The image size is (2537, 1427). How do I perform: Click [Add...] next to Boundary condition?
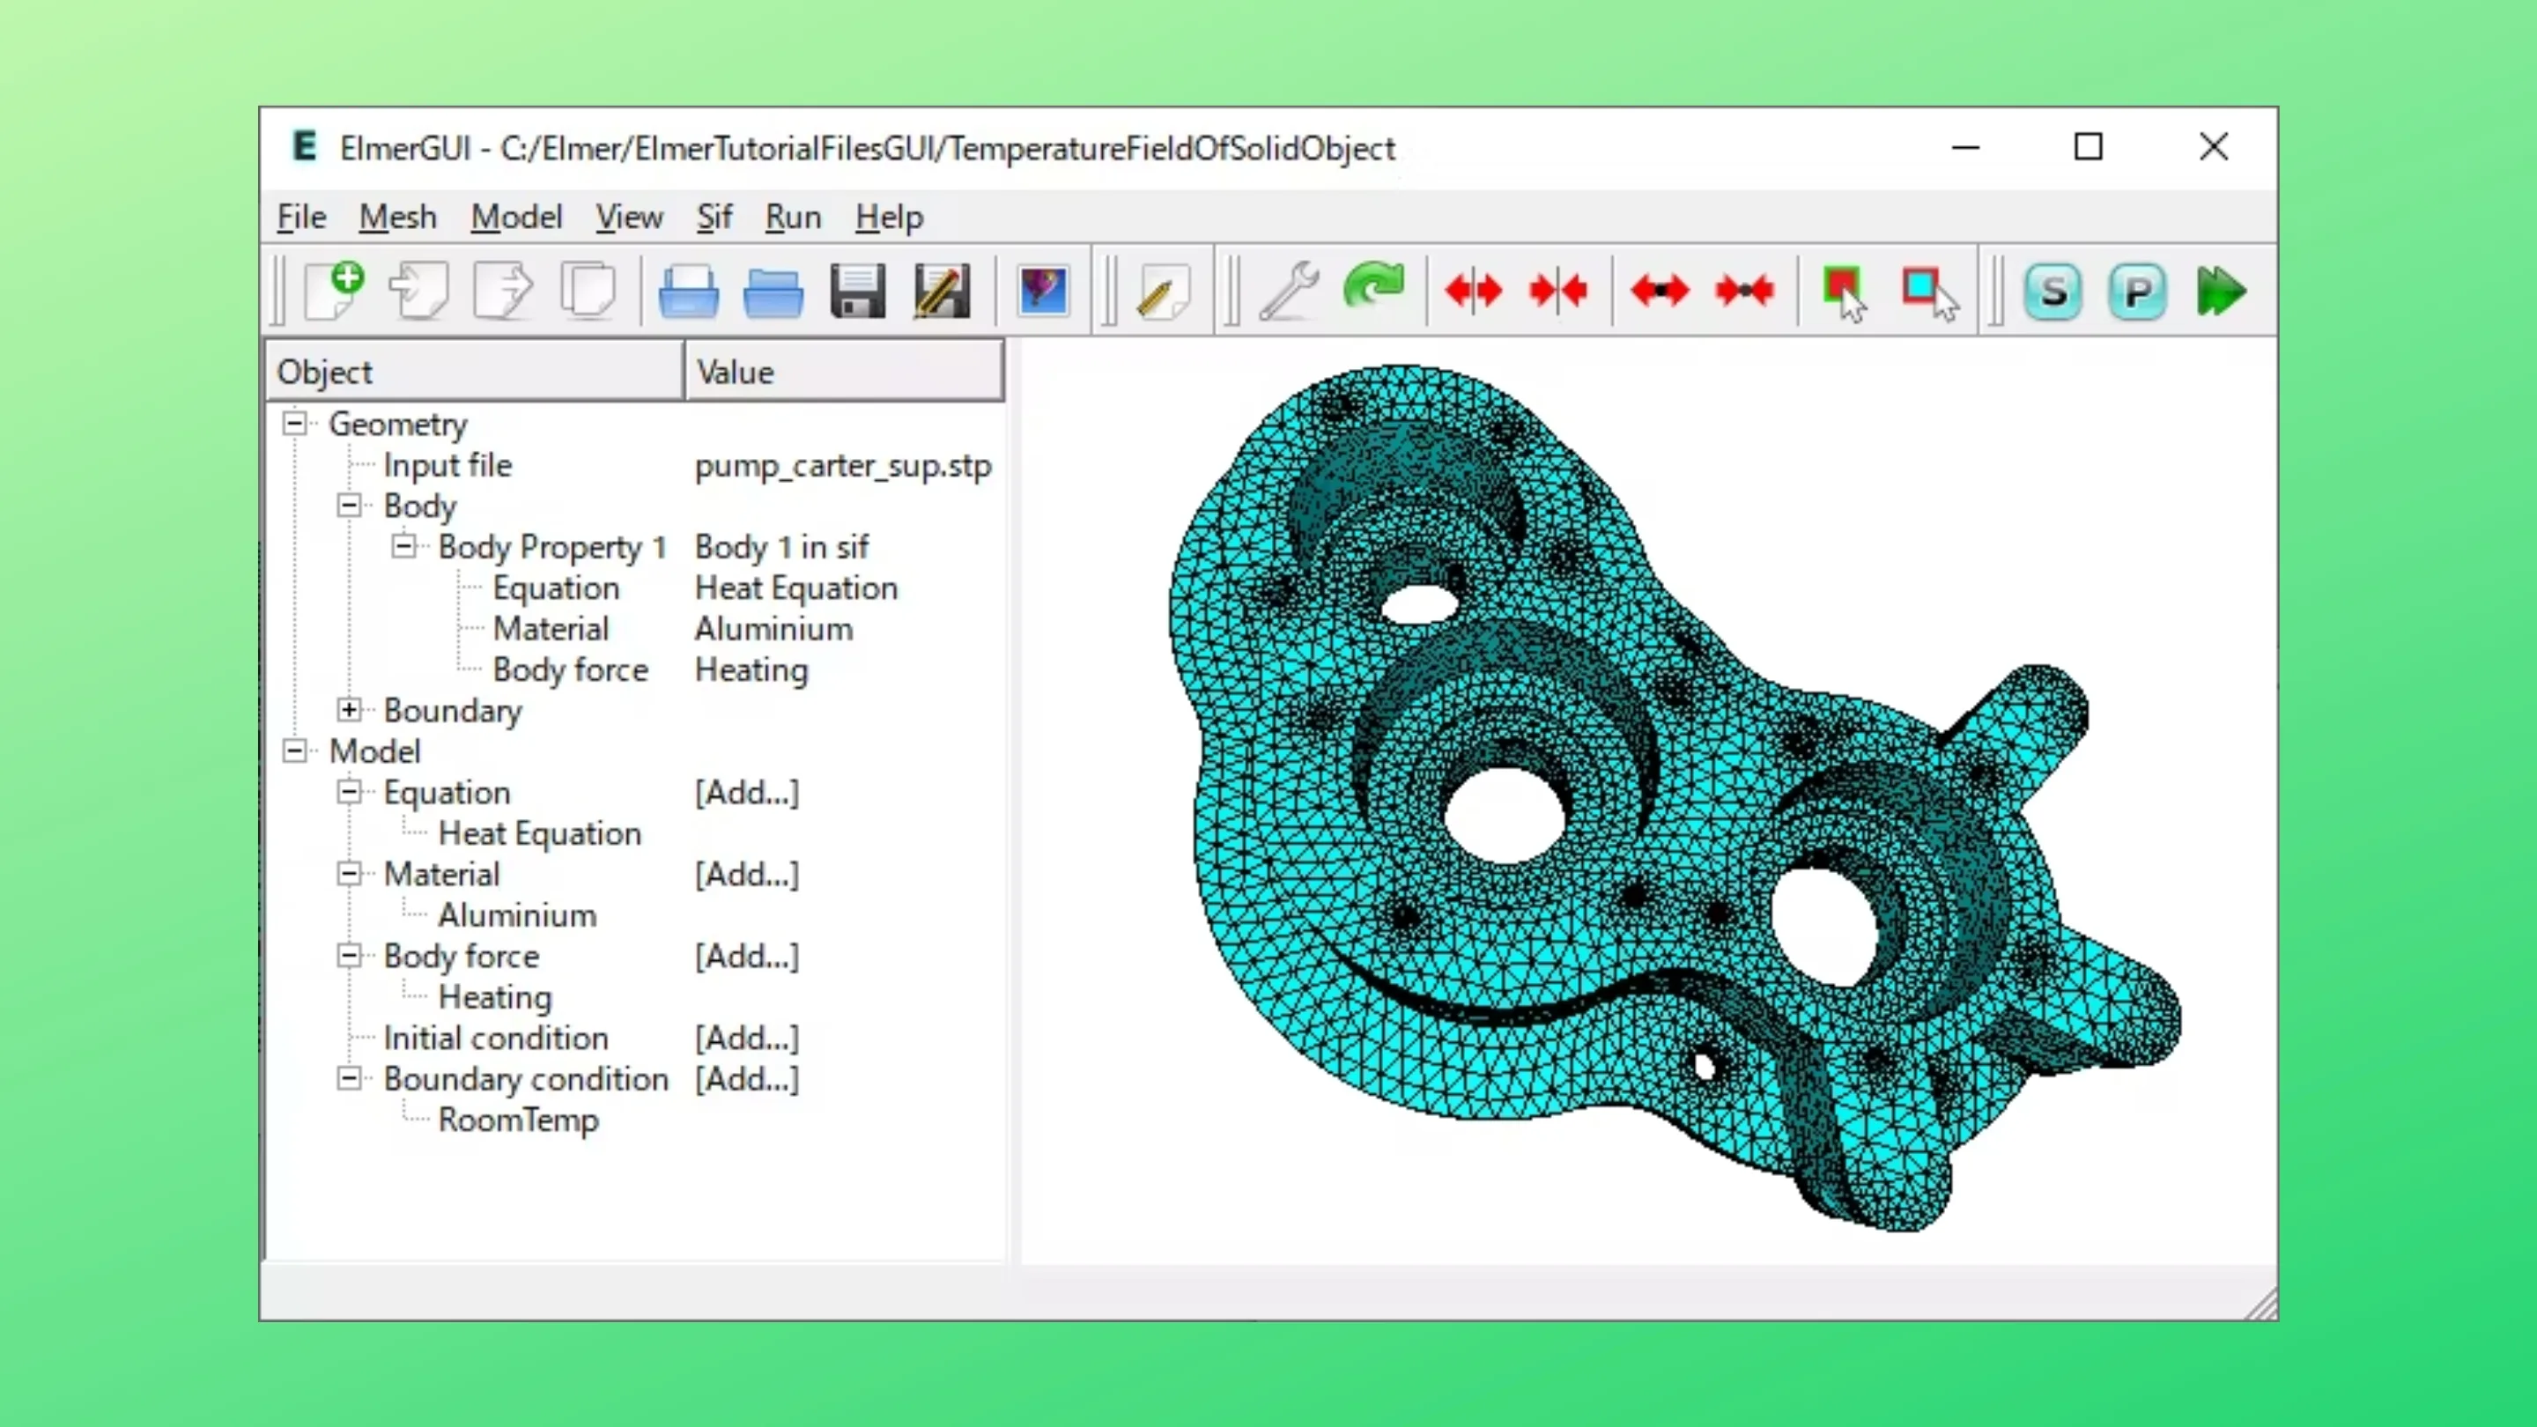pos(746,1079)
